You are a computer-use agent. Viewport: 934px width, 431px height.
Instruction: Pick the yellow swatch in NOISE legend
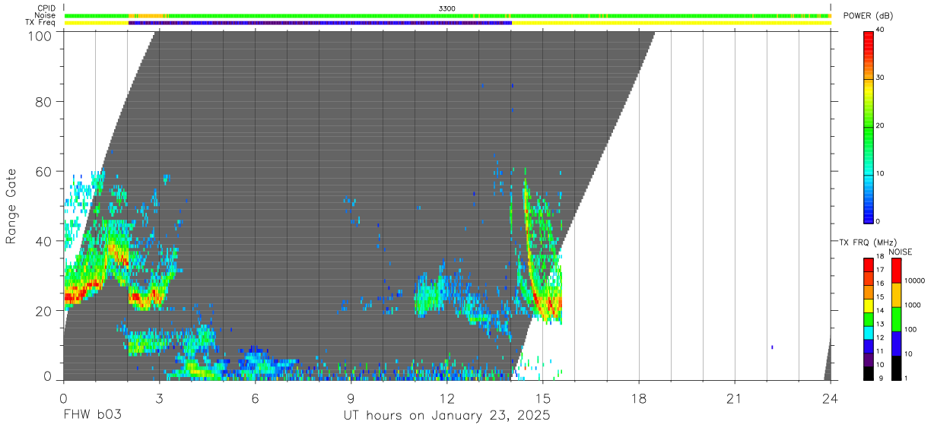tap(896, 295)
